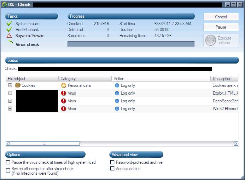Click the red Virus icon for DeepScan row
245x180 pixels.
pyautogui.click(x=64, y=101)
